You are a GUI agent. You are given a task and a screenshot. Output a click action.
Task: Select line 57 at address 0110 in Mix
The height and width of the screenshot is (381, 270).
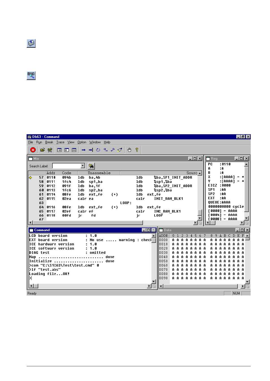(x=113, y=177)
